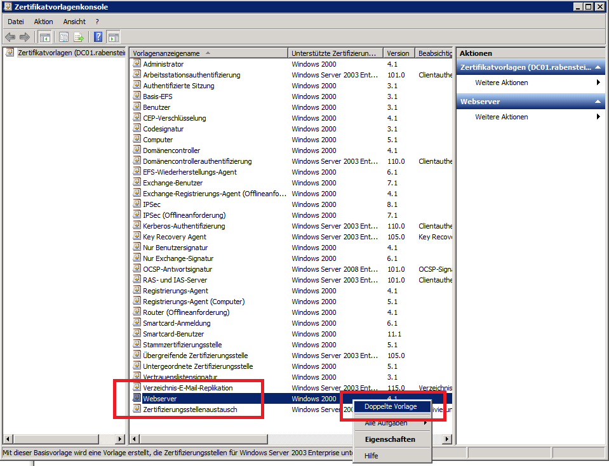Sort by Version column header
This screenshot has width=609, height=466.
398,53
